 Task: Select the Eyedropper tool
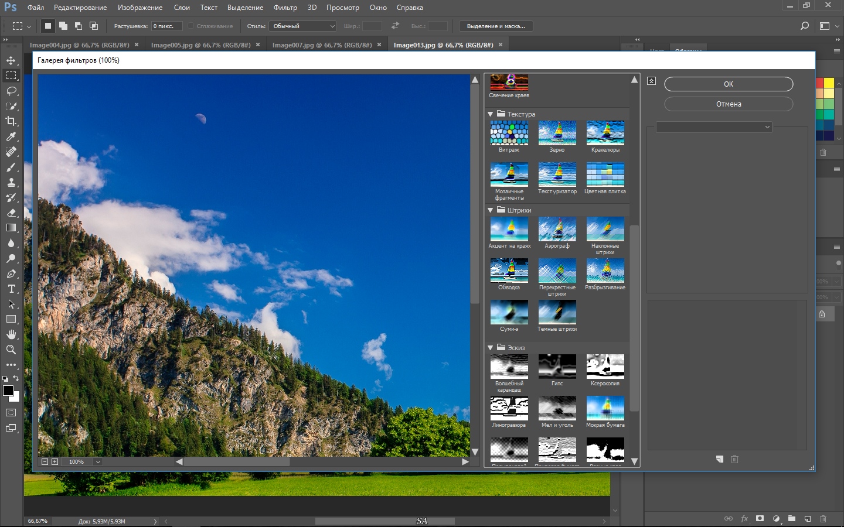pyautogui.click(x=11, y=136)
